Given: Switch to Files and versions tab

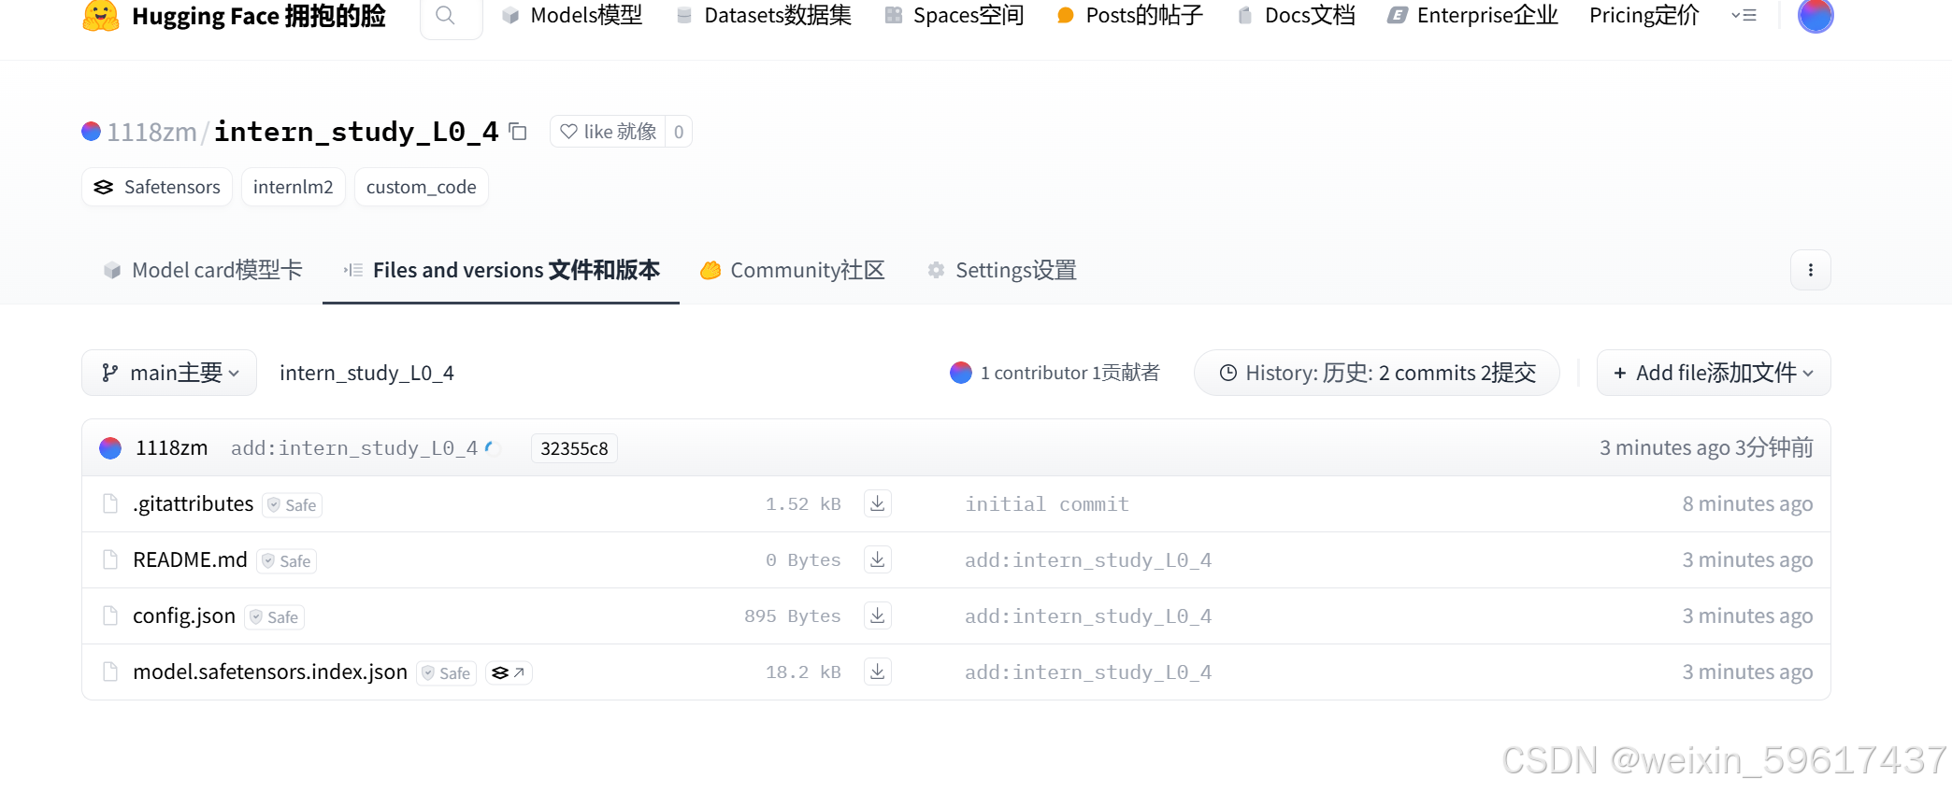Looking at the screenshot, I should click(x=501, y=270).
